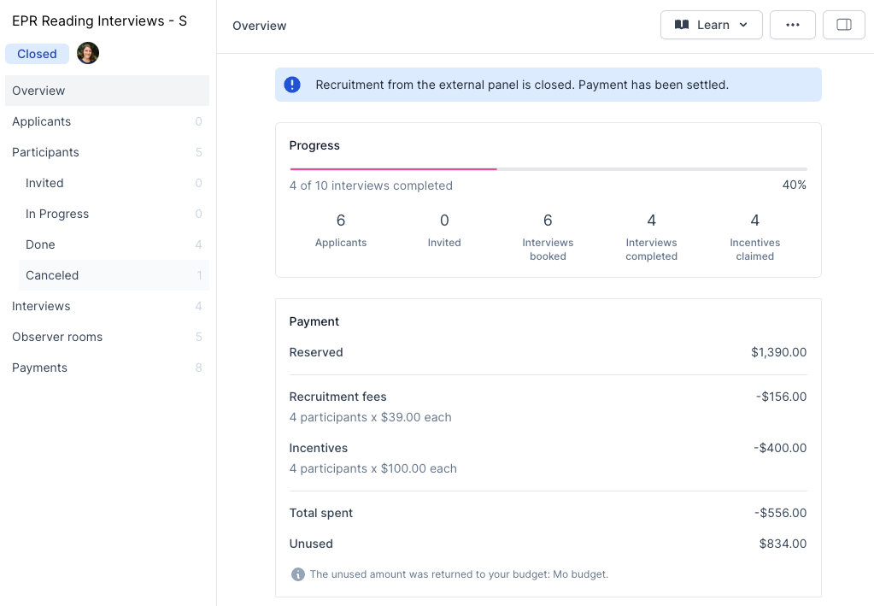
Task: Click the EPR Reading Interviews project title
Action: pyautogui.click(x=99, y=21)
